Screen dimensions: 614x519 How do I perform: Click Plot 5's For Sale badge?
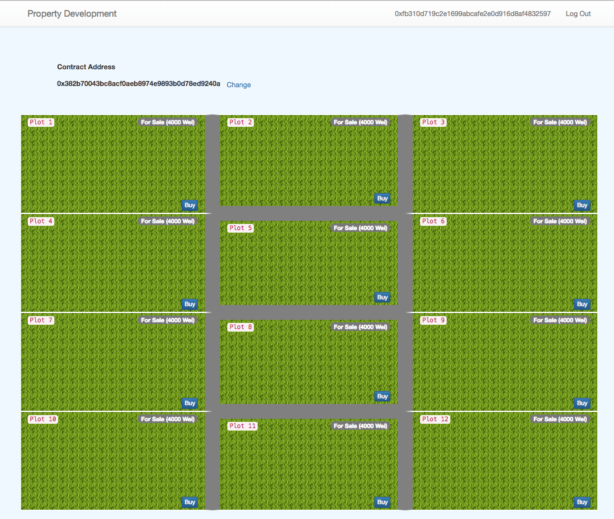pos(360,228)
